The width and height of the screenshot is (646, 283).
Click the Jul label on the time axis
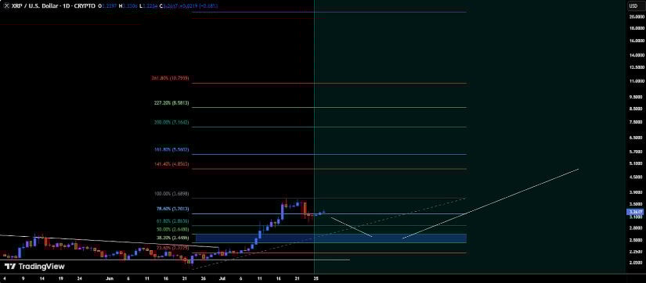click(x=222, y=278)
